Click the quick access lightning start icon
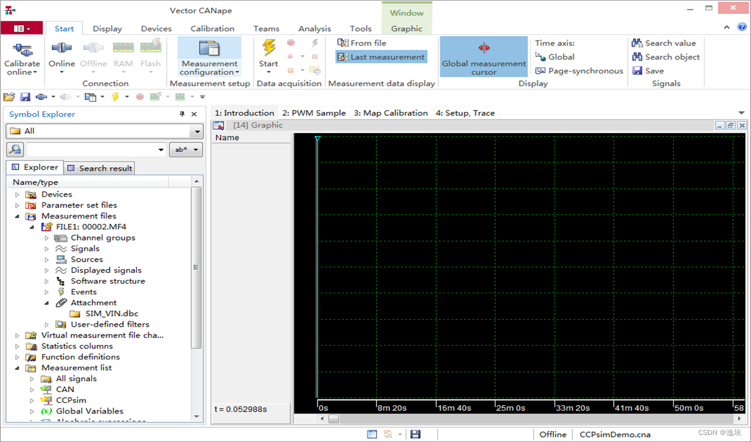The height and width of the screenshot is (442, 751). pyautogui.click(x=115, y=97)
